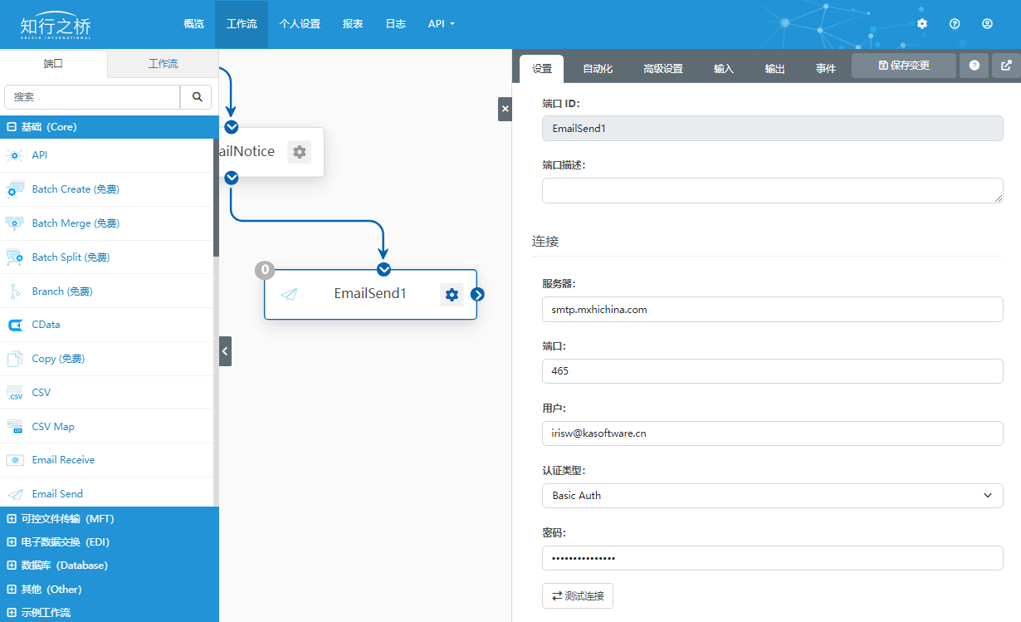
Task: Select the Email Receive connector in list
Action: (63, 460)
